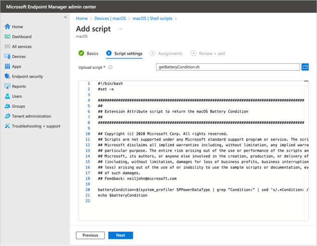Click the Troubleshooting + support tools icon

click(7, 126)
